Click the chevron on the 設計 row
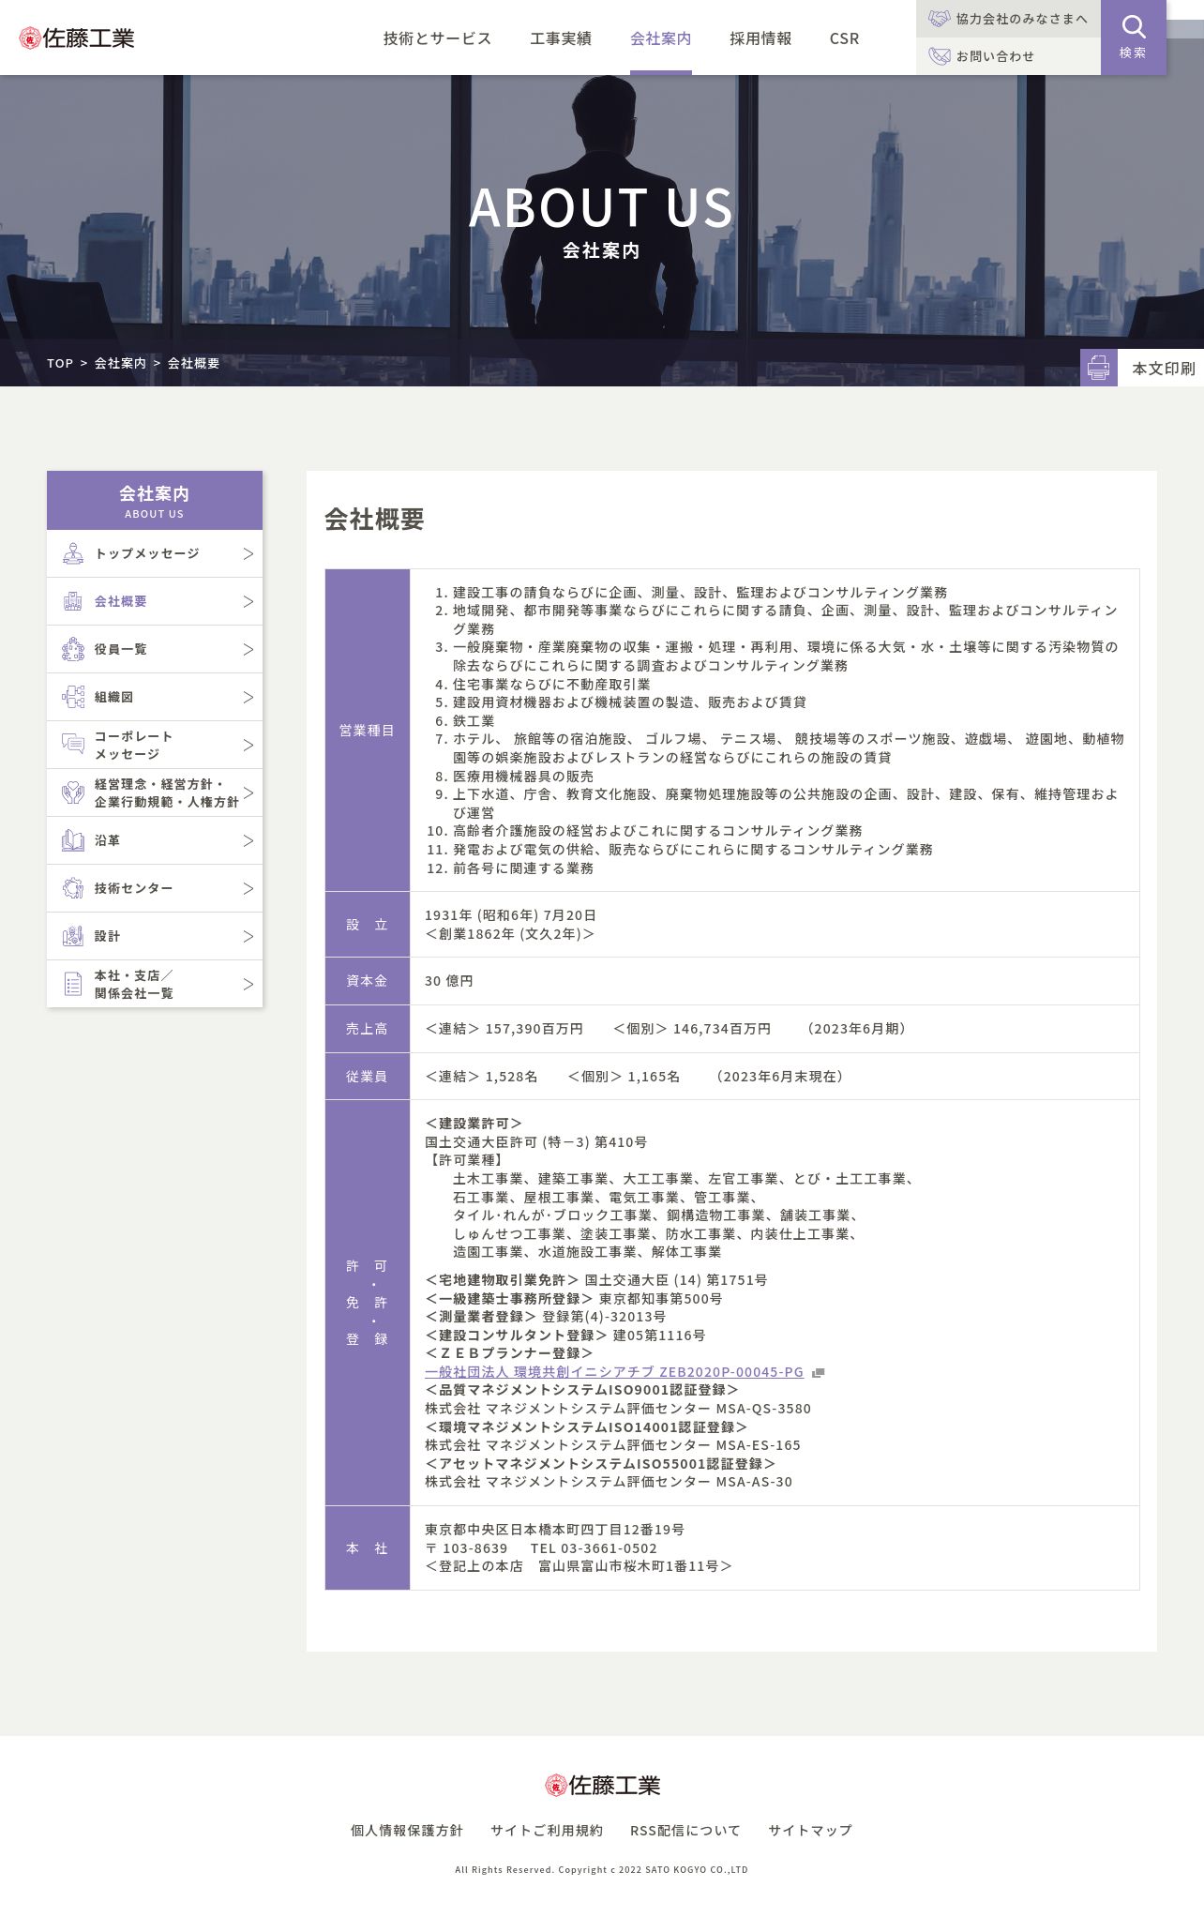1204x1932 pixels. tap(248, 936)
